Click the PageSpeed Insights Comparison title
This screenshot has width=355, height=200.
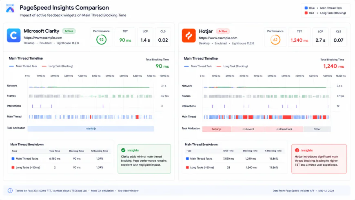(64, 8)
